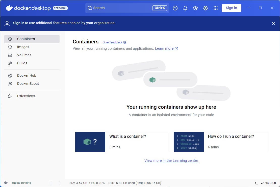Screen dimensions: 280x187
Task: Open the engine three-dot menu
Action: [59, 183]
